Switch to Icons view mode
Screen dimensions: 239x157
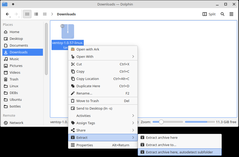click(x=27, y=14)
